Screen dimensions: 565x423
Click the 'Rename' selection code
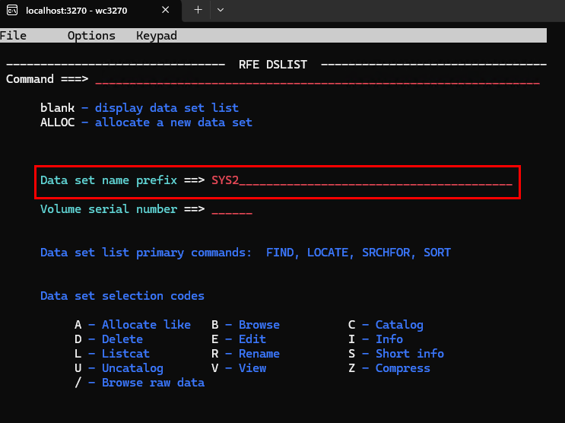point(259,354)
